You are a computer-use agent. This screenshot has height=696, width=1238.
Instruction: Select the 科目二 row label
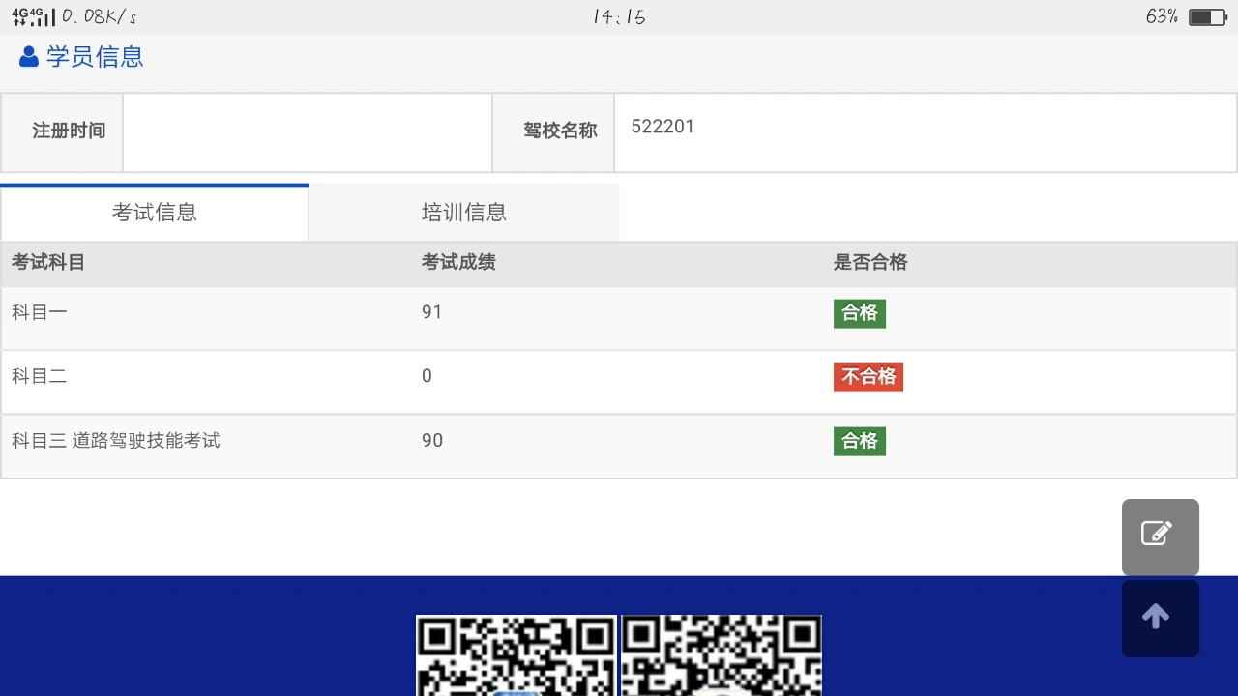point(40,376)
